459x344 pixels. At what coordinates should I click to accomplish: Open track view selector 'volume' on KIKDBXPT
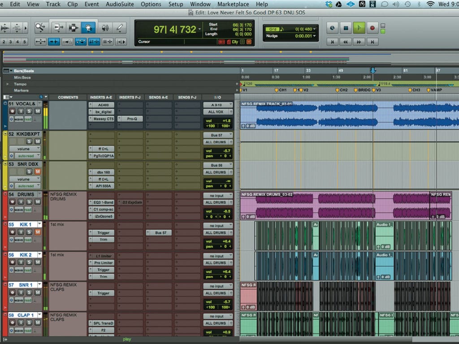[x=25, y=149]
